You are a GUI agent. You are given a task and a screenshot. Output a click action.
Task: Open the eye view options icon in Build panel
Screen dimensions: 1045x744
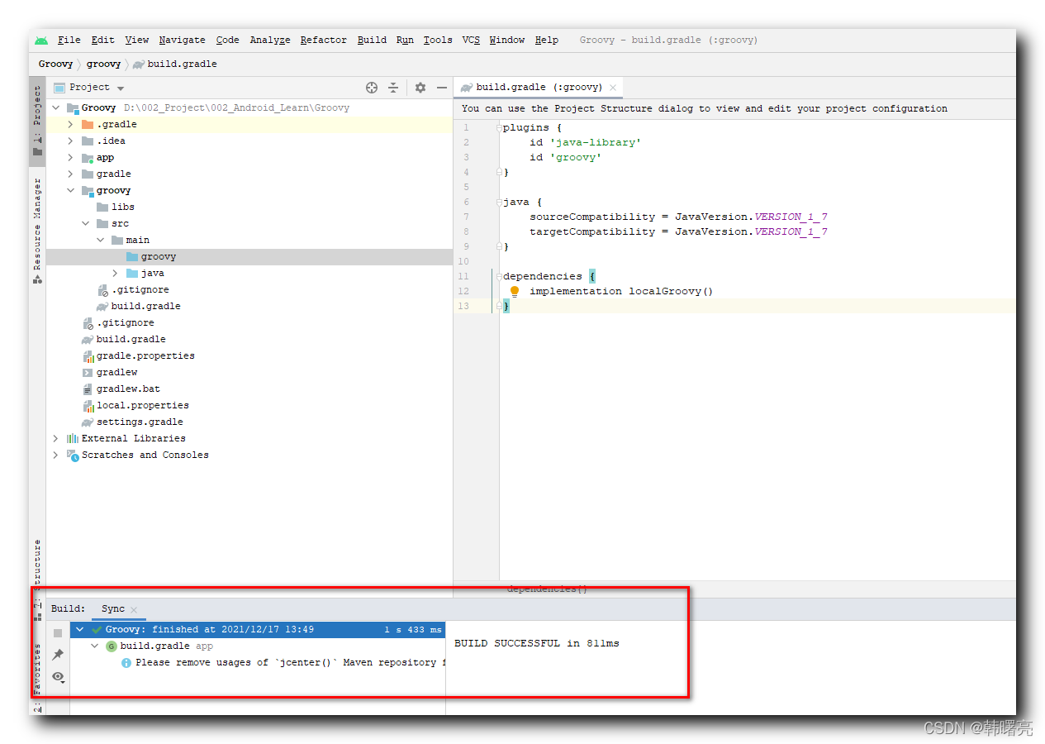tap(58, 676)
